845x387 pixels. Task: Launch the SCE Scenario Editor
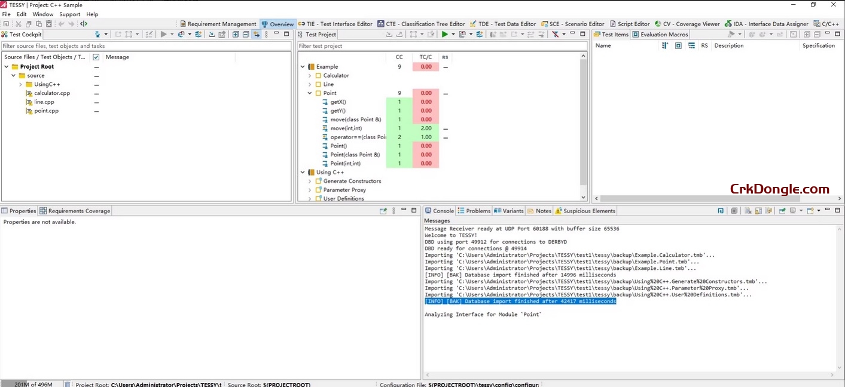572,24
